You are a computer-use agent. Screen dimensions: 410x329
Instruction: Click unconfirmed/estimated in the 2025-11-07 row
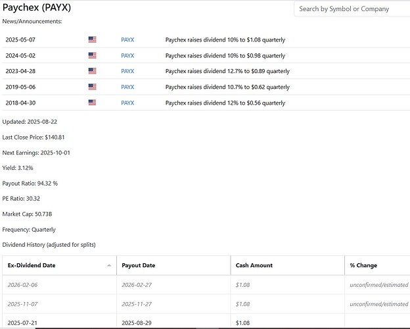pos(379,304)
